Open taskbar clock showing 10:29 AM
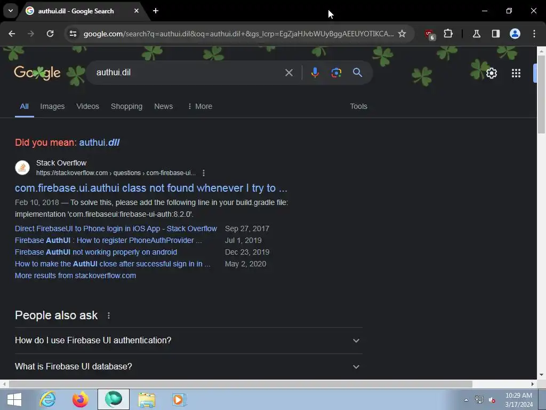 (x=519, y=400)
